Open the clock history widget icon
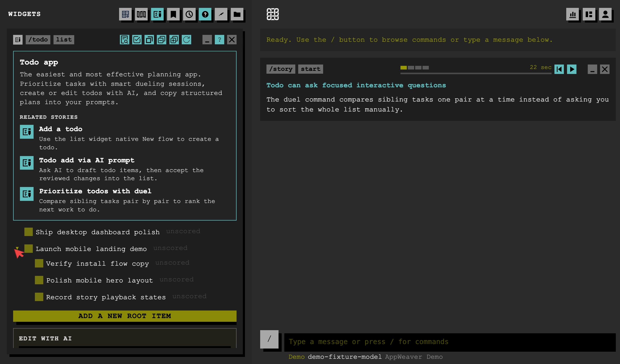Image resolution: width=620 pixels, height=364 pixels. (x=189, y=14)
